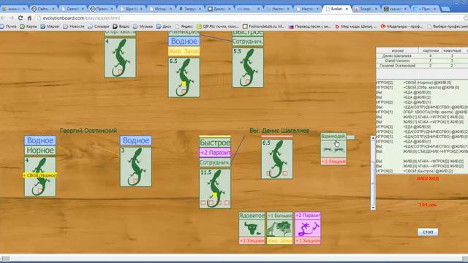Click the +СВОЙ (Норное) yellow tooltip
This screenshot has height=263, width=468.
[40, 175]
